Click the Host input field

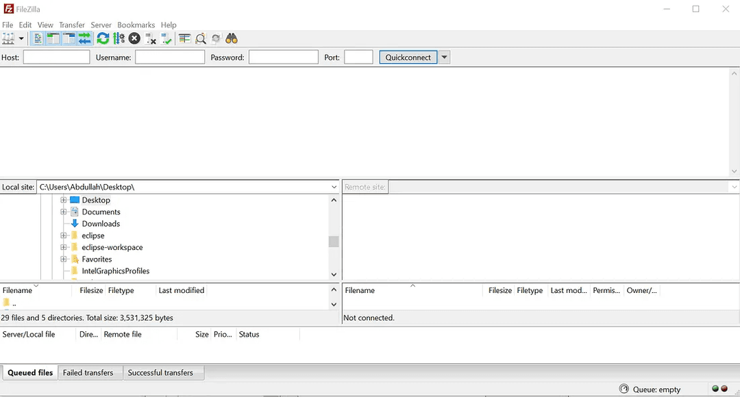56,57
